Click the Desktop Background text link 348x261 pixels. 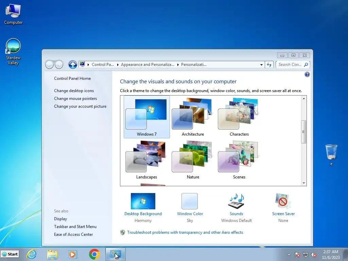pyautogui.click(x=143, y=214)
